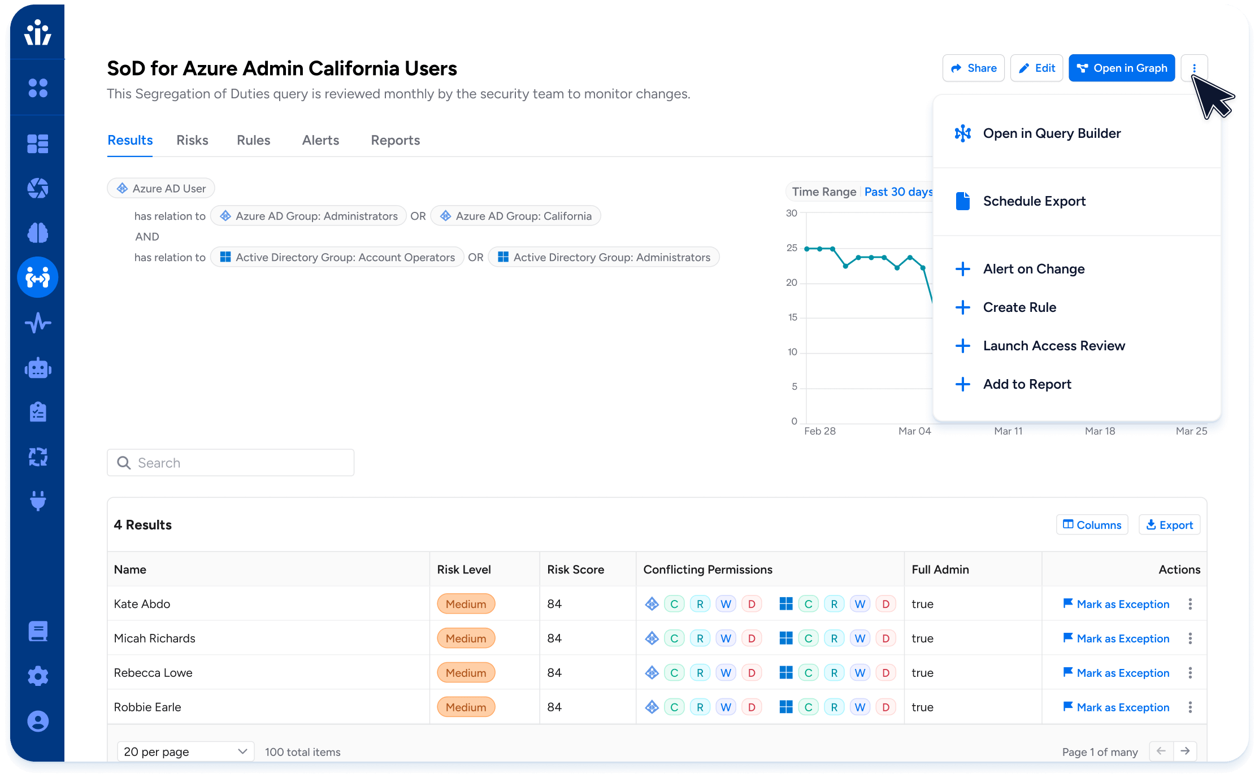Mark Micah Richards as Exception
Viewport: 1259px width, 778px height.
[x=1116, y=638]
